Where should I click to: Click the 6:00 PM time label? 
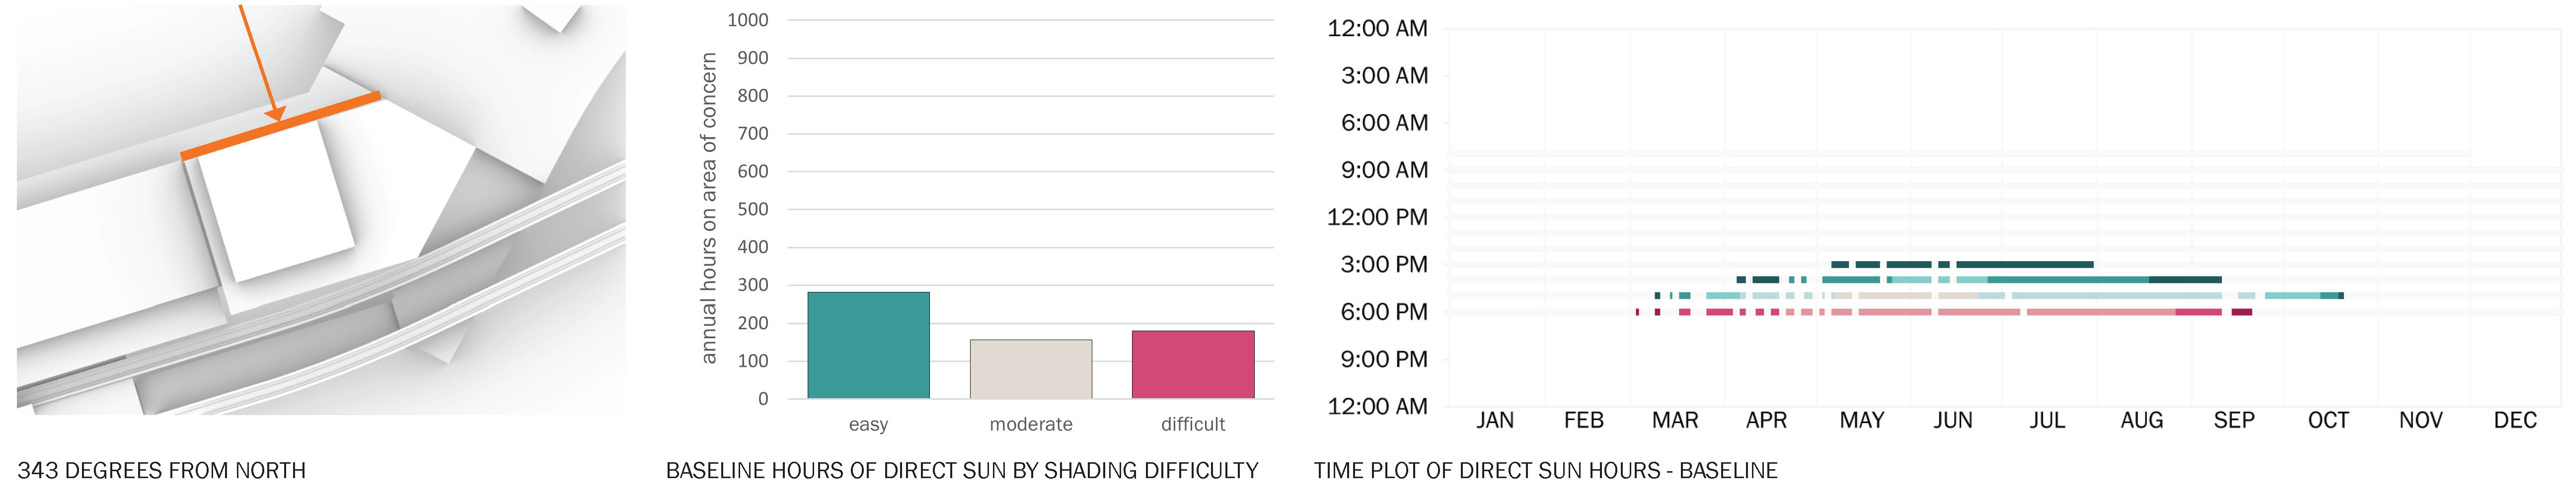pos(1384,312)
